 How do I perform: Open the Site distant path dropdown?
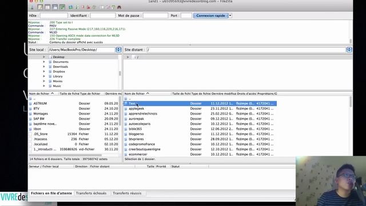coord(349,50)
